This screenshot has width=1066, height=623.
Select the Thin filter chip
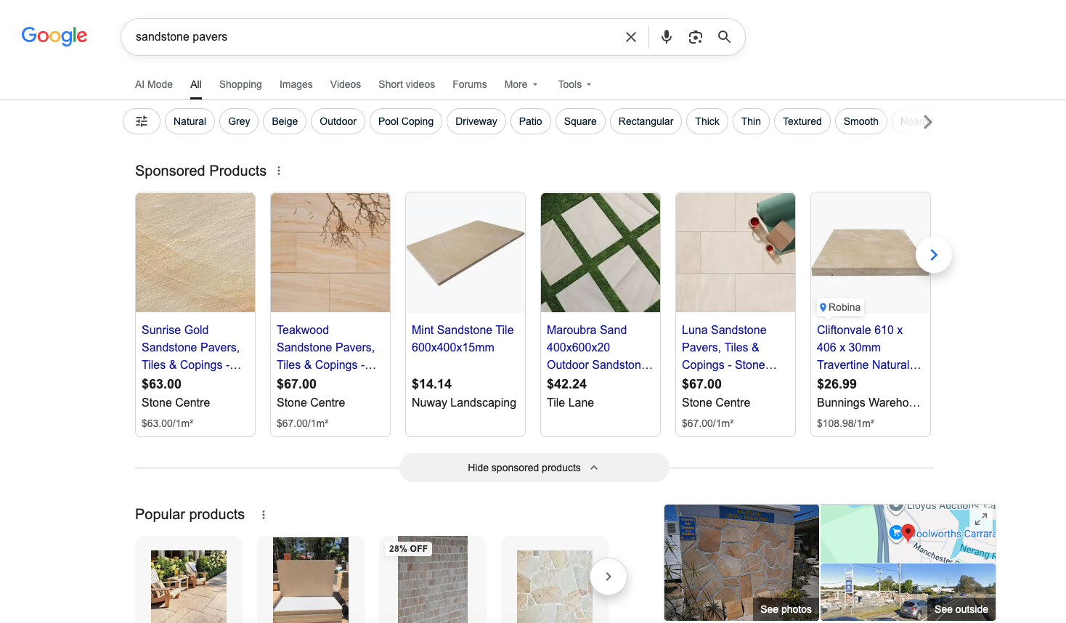[751, 121]
